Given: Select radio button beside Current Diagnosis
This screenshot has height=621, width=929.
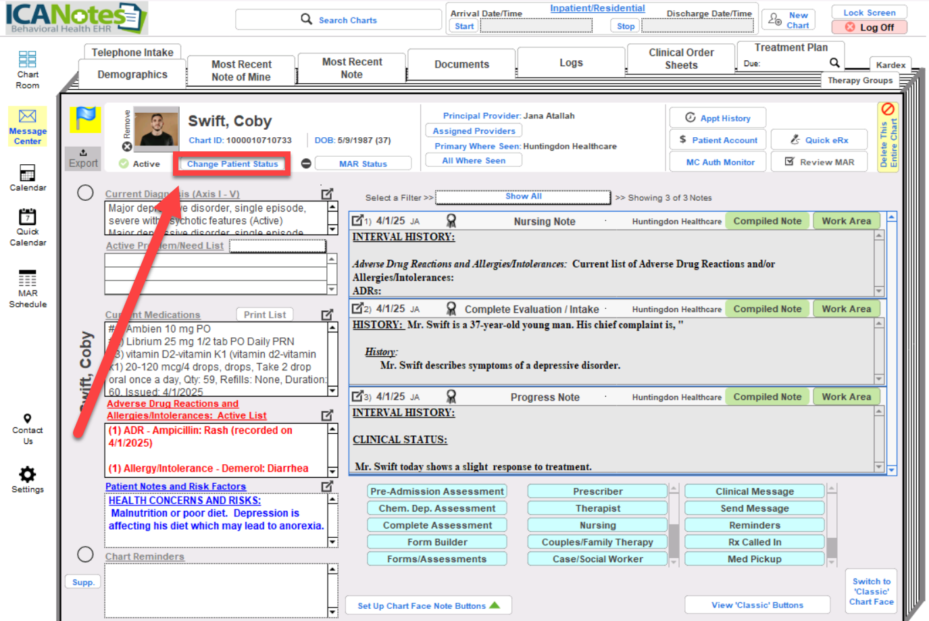Looking at the screenshot, I should pyautogui.click(x=85, y=193).
